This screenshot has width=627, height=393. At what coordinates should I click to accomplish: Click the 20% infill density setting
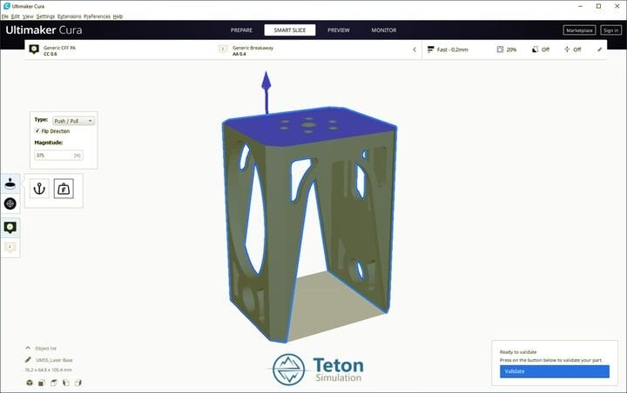[x=506, y=50]
